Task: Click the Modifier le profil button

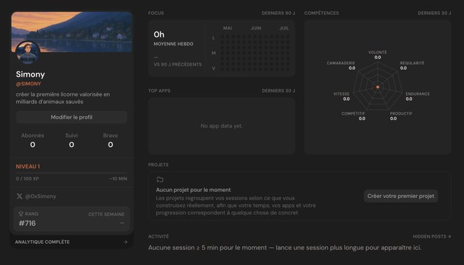Action: [72, 117]
